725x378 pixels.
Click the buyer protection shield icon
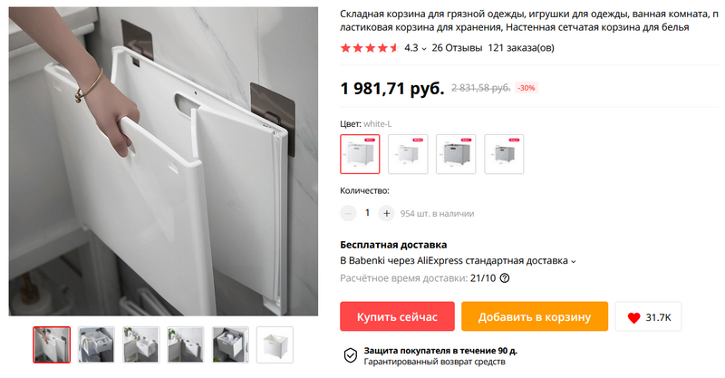pyautogui.click(x=351, y=355)
